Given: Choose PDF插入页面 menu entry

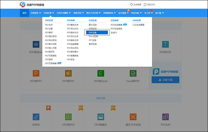Looking at the screenshot, I should point(51,48).
